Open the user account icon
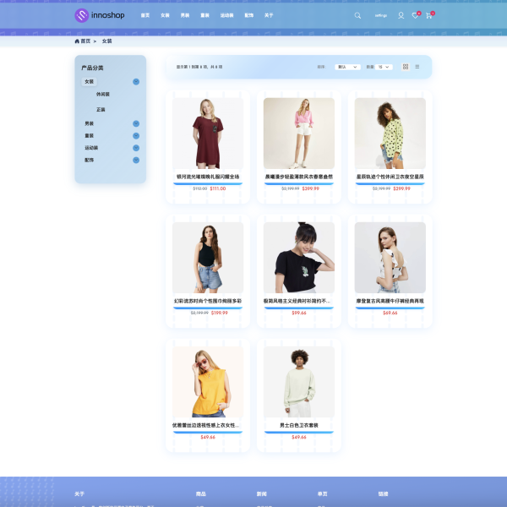507x507 pixels. click(x=401, y=15)
